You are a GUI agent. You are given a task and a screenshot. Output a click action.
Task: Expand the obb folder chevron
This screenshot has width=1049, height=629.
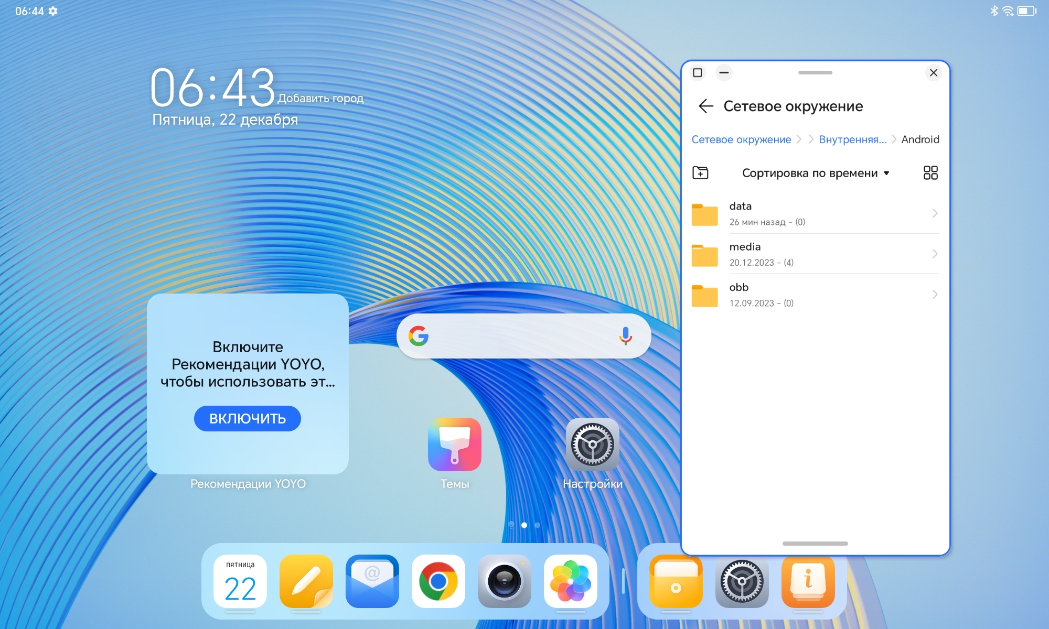935,295
